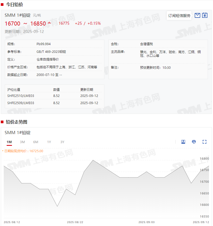This screenshot has height=226, width=213.
Task: Click the 更新日期 column header in ratio table
Action: [x=87, y=90]
